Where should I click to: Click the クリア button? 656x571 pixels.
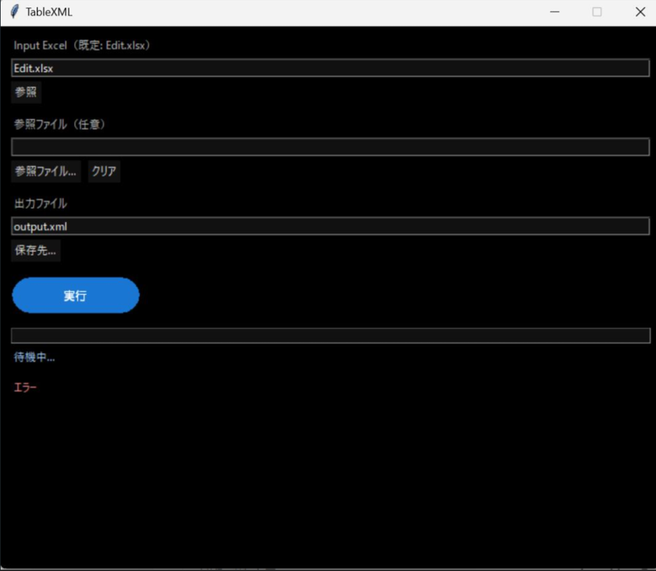(x=104, y=171)
